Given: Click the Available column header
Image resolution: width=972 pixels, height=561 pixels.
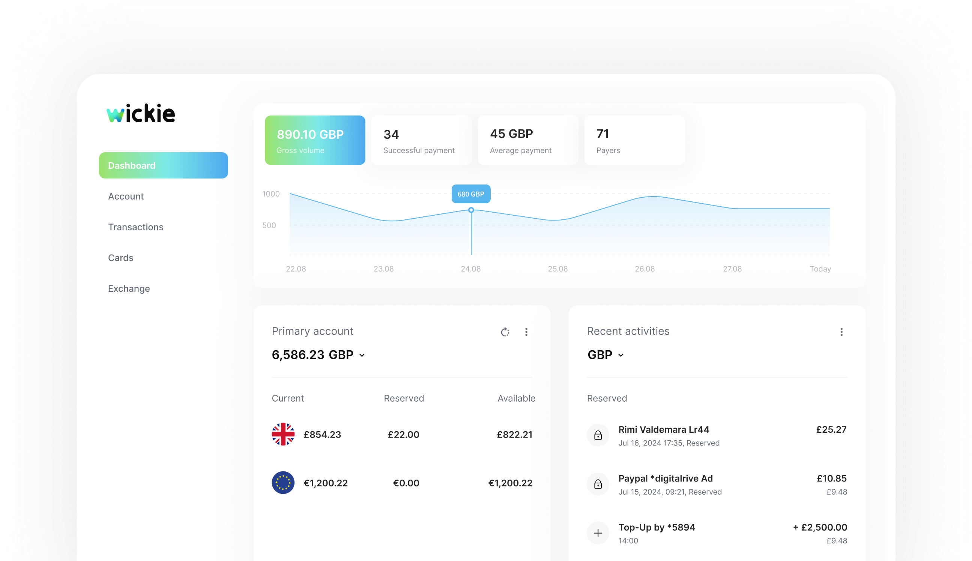Looking at the screenshot, I should (x=516, y=398).
